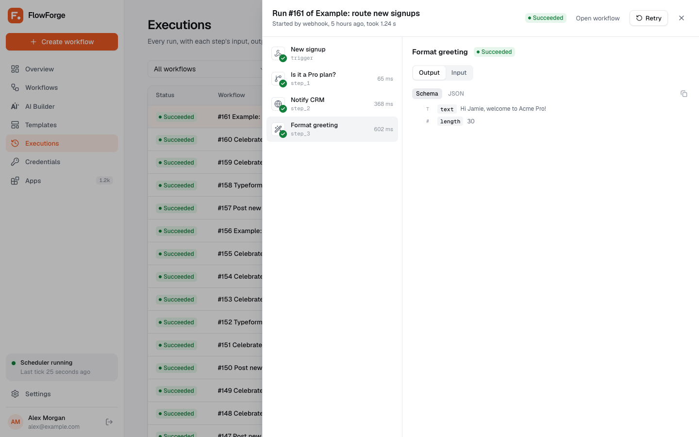Open the Overview sidebar icon

pyautogui.click(x=15, y=69)
